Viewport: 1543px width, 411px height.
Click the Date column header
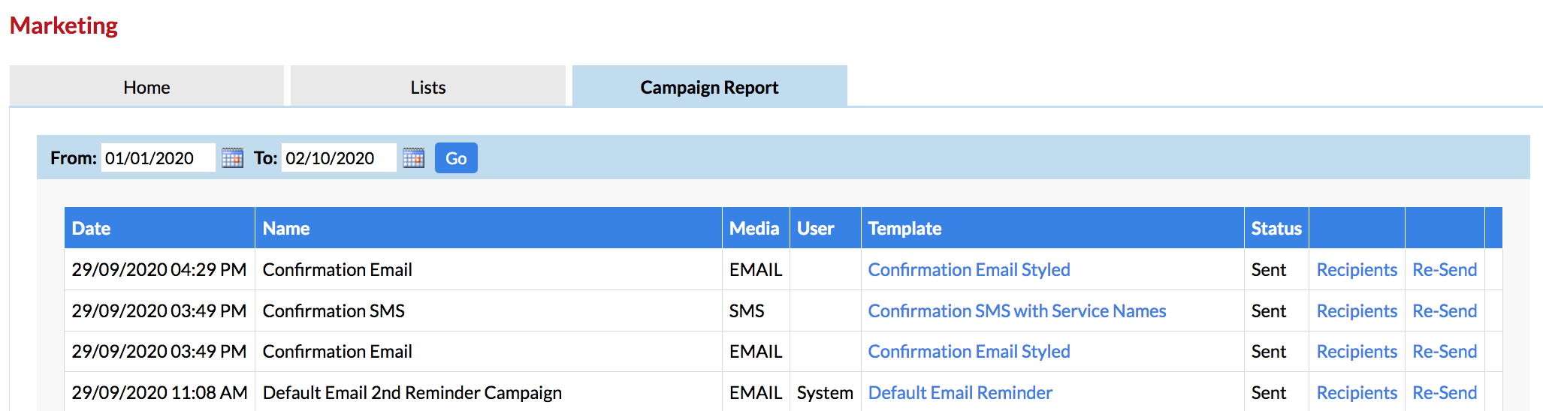tap(159, 228)
